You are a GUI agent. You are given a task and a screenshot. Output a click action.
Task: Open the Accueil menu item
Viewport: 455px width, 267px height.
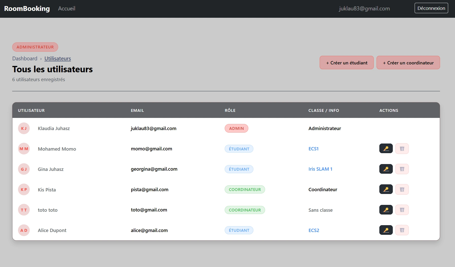pos(67,9)
